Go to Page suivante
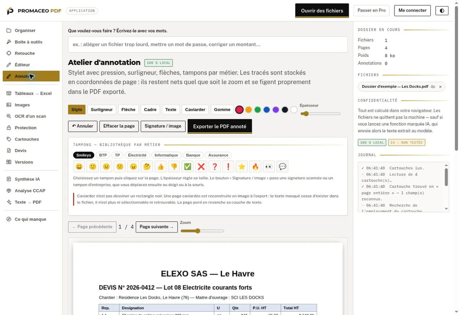Viewport: 459px width, 315px height. (x=157, y=227)
